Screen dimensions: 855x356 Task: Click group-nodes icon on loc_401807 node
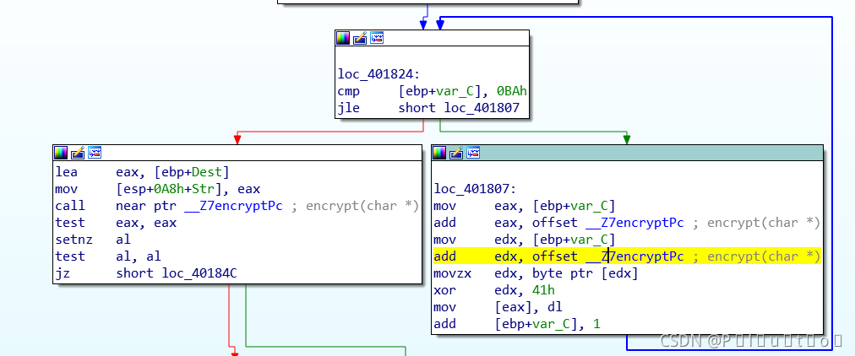[x=473, y=153]
